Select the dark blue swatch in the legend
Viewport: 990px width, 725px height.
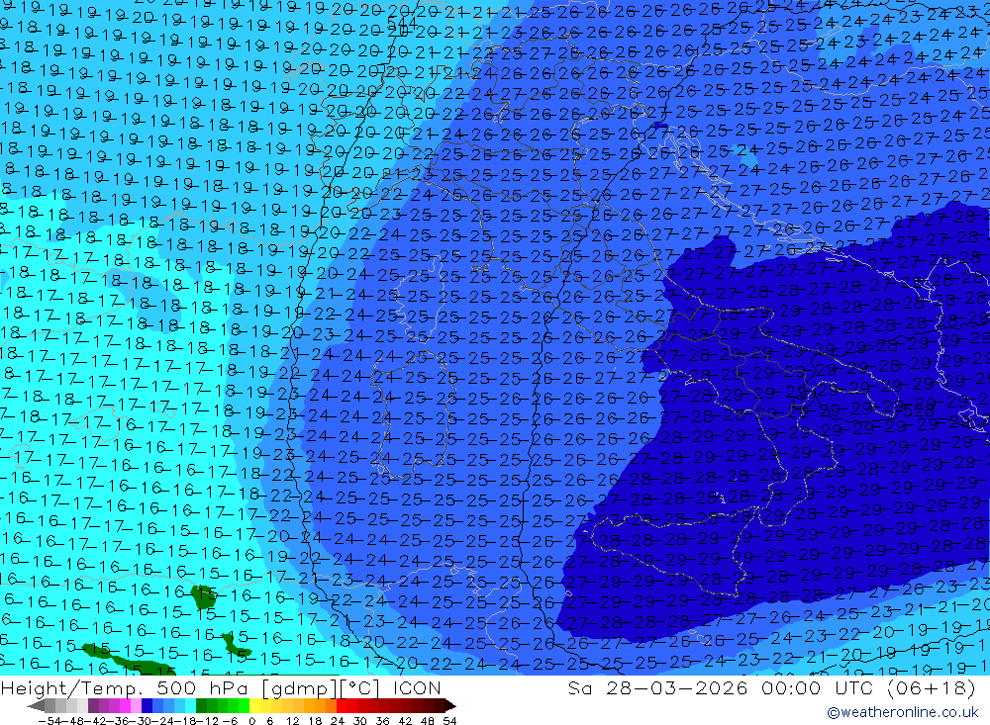tap(148, 706)
